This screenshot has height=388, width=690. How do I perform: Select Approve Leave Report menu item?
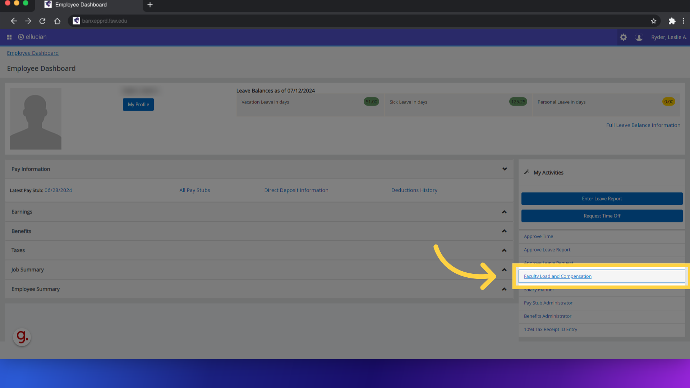click(547, 249)
